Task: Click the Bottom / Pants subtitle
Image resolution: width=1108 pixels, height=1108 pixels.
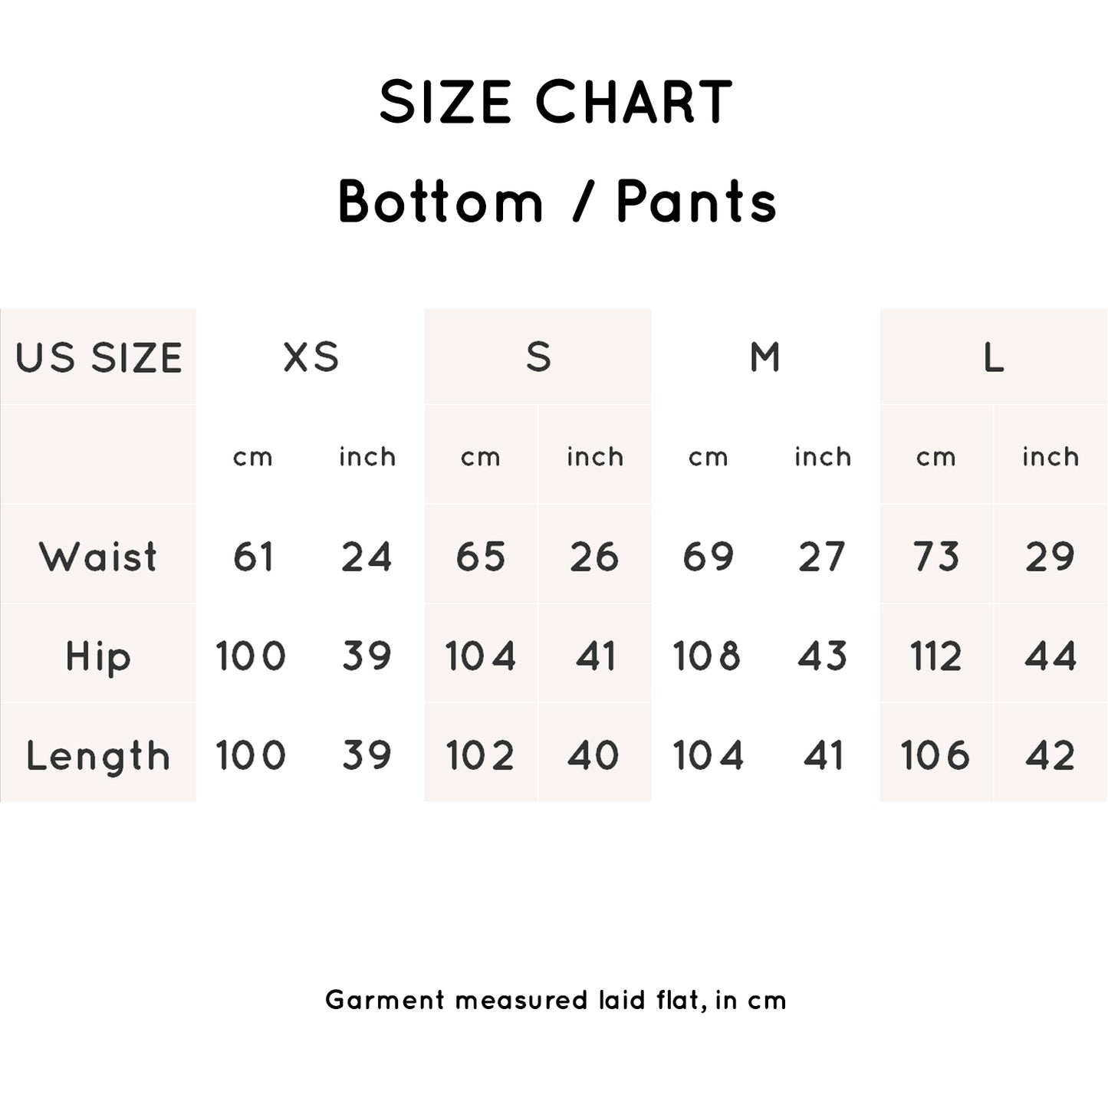Action: pos(557,202)
